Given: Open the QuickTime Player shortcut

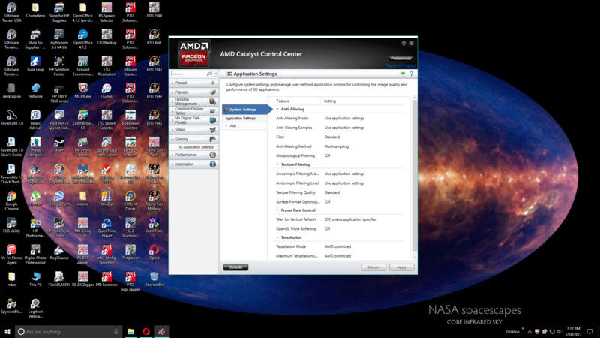Looking at the screenshot, I should tap(106, 228).
